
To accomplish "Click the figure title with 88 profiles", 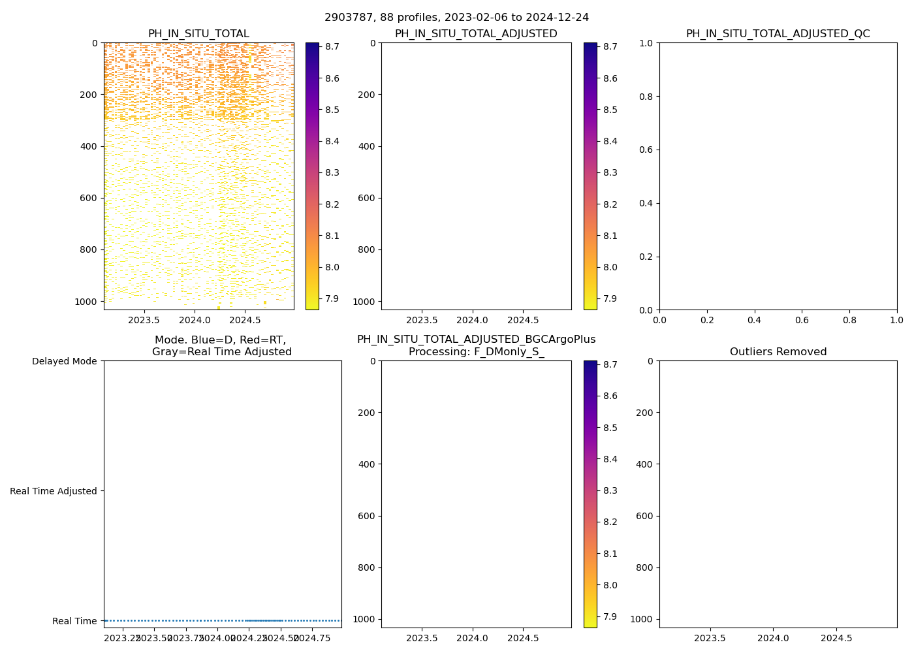I will tap(456, 18).
